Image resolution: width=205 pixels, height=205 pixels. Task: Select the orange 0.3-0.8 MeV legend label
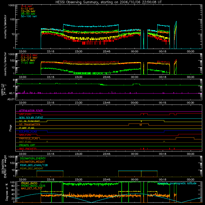29,58
